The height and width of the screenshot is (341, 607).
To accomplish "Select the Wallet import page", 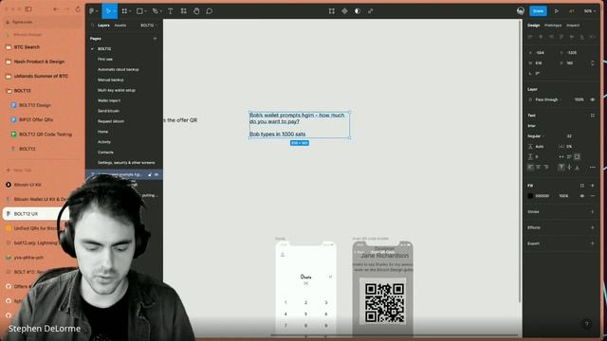I will [x=109, y=100].
